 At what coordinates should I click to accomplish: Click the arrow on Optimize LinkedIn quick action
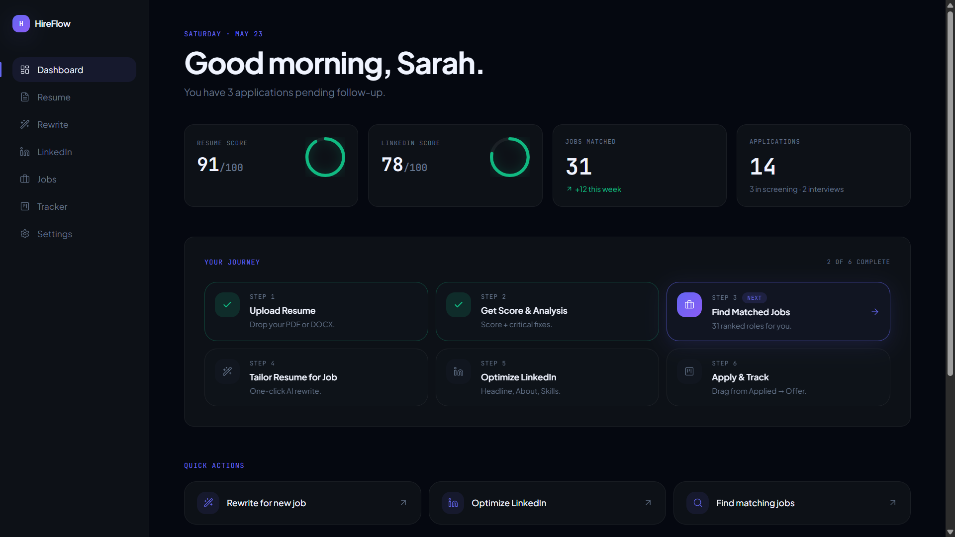click(648, 503)
